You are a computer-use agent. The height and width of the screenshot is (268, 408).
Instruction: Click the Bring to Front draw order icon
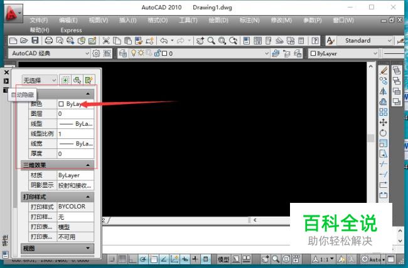397,70
